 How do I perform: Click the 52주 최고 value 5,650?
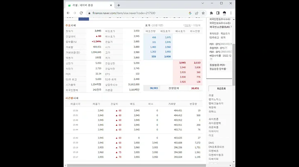(x=98, y=79)
